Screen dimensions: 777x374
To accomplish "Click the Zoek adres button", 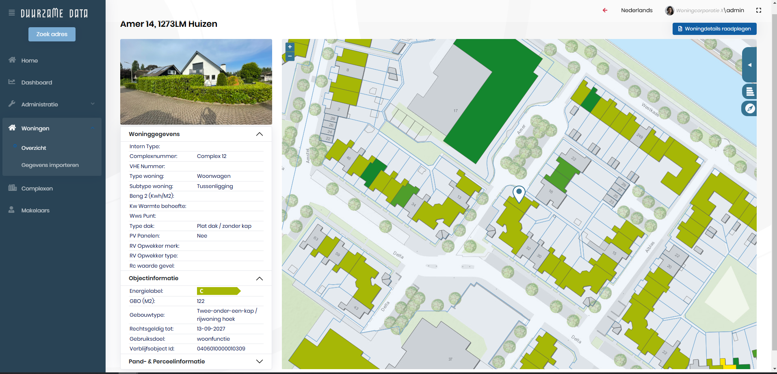I will 52,34.
